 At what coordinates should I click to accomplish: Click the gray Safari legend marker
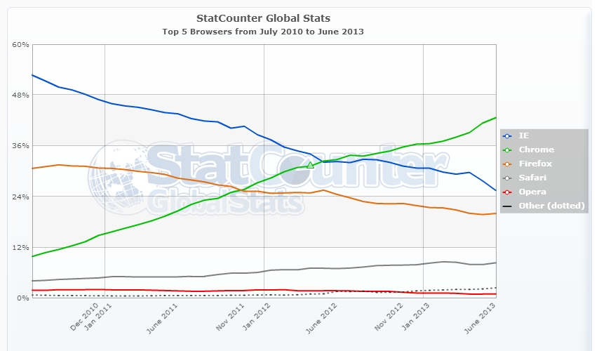tap(507, 178)
